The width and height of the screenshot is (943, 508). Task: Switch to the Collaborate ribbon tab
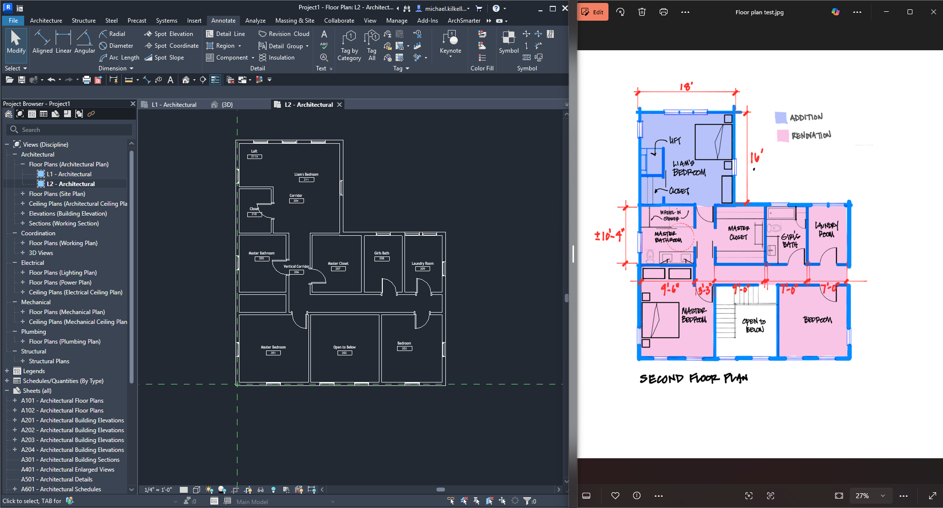coord(339,21)
